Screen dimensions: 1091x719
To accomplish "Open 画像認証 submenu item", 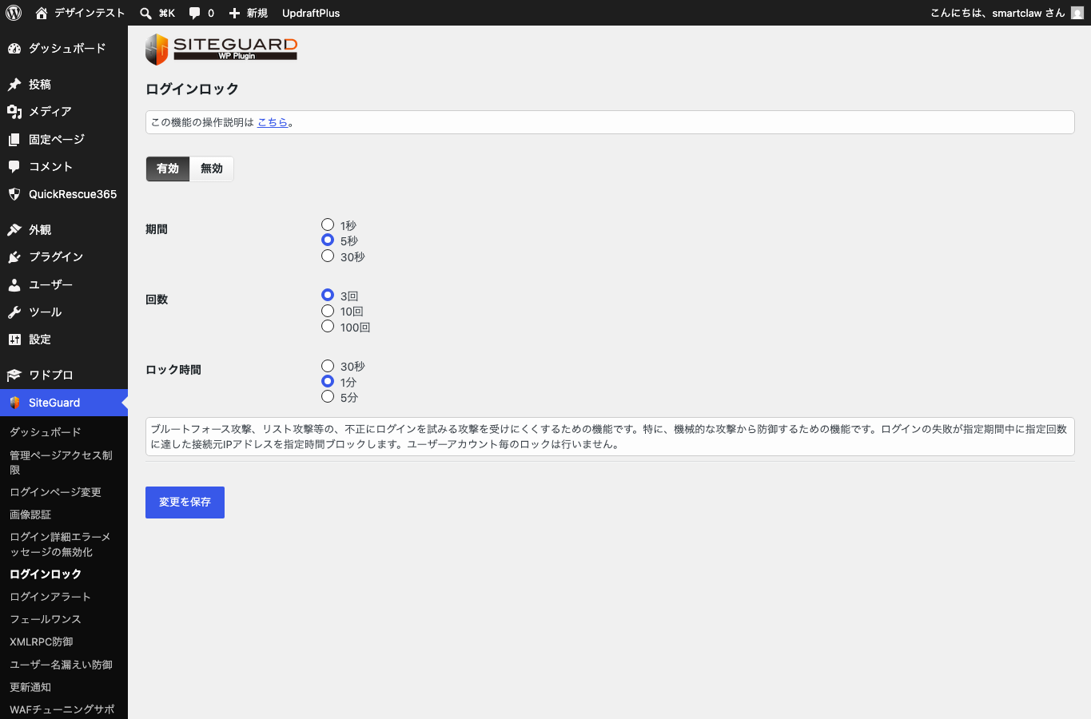I will pyautogui.click(x=30, y=514).
